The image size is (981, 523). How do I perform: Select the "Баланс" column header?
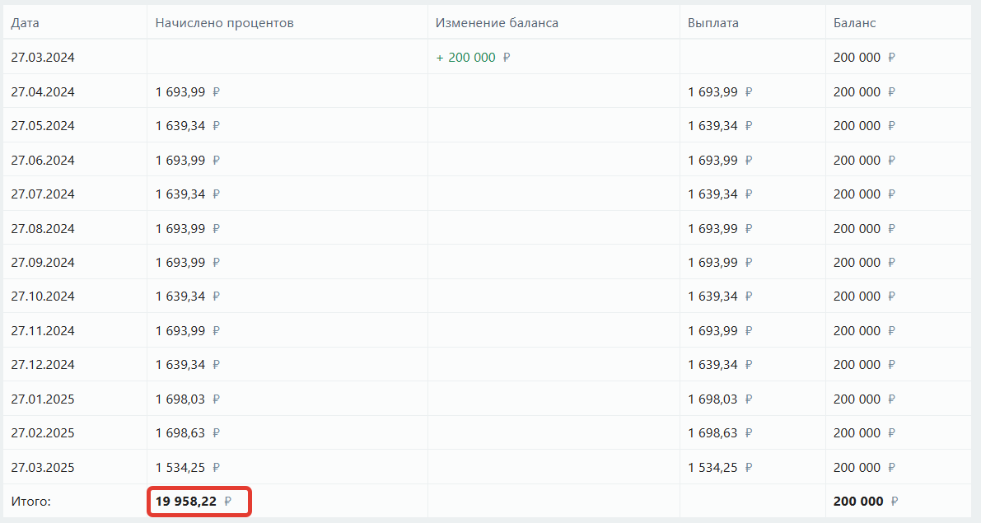tap(854, 23)
